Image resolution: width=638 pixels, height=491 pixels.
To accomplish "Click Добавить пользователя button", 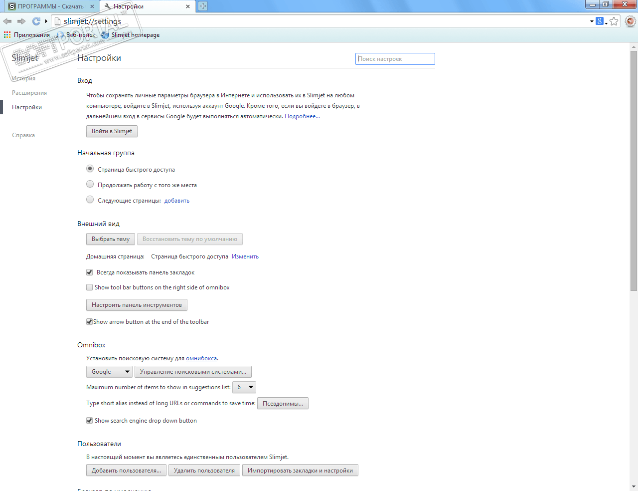I will (126, 471).
